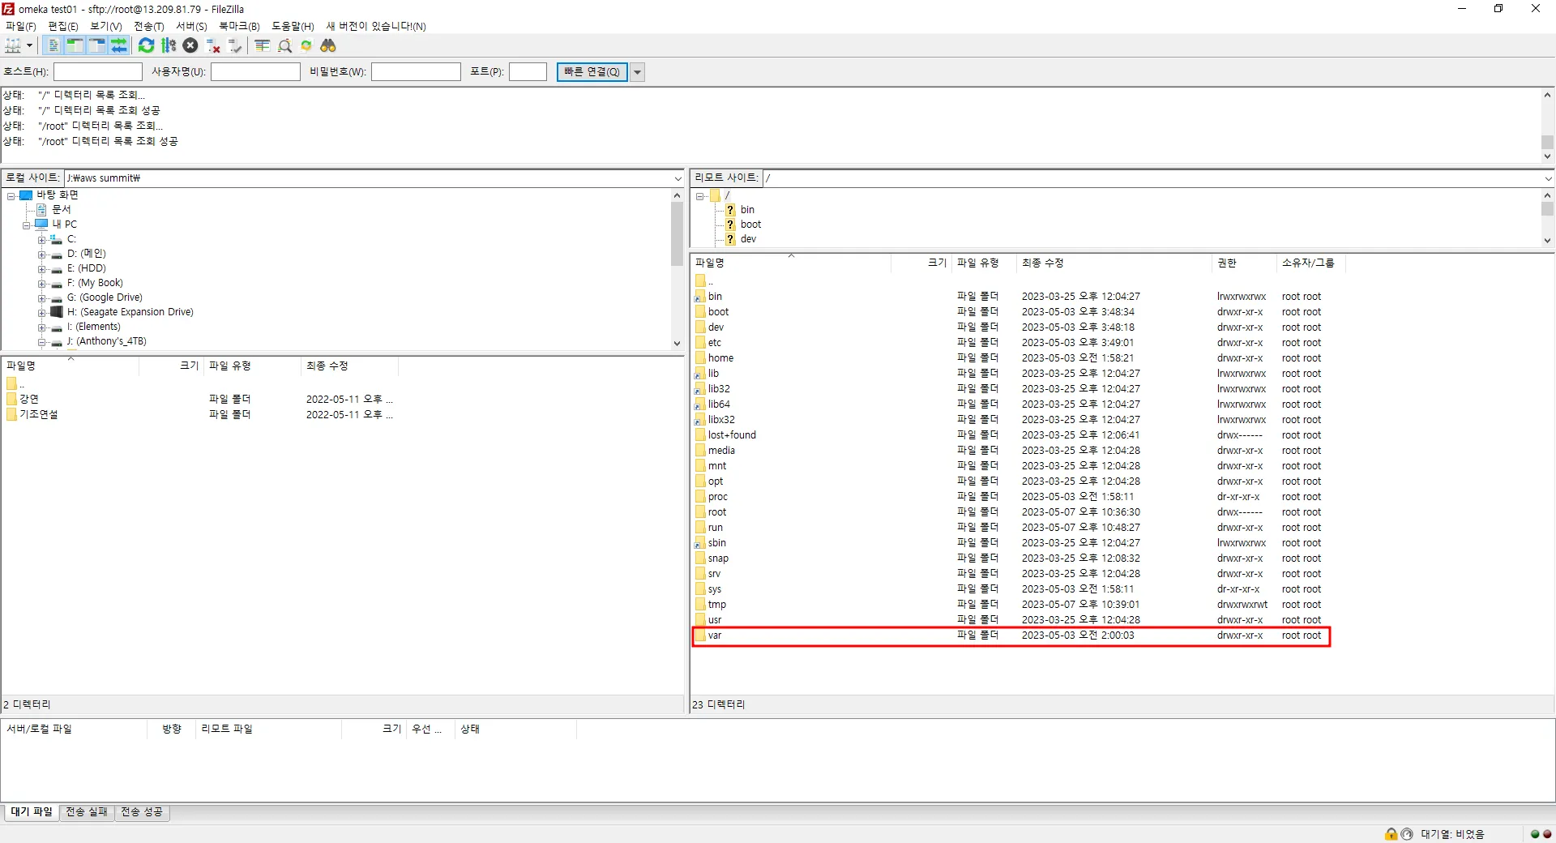This screenshot has width=1556, height=843.
Task: Select the remote etc folder icon
Action: (x=700, y=343)
